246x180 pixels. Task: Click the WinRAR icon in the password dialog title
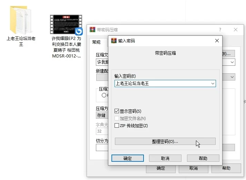[x=114, y=41]
